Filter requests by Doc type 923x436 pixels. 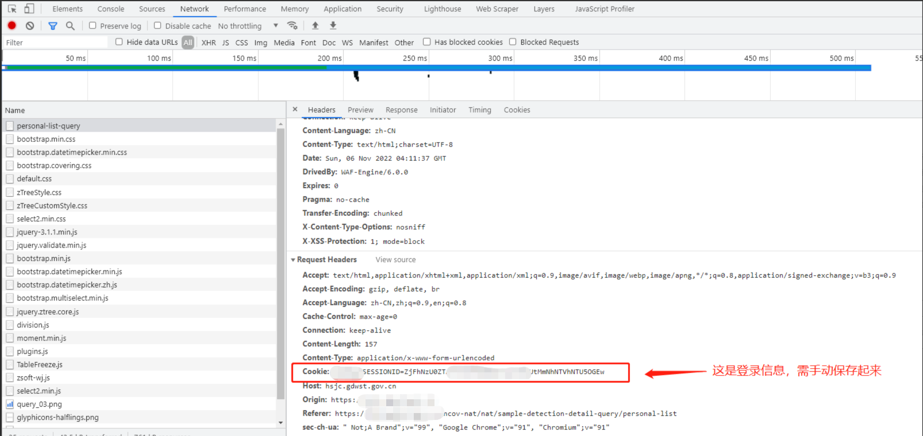pos(329,42)
